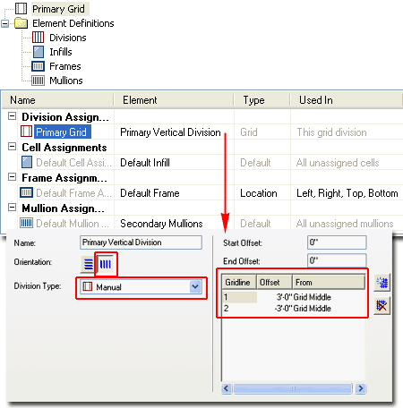Click the Start Offset input field
Image resolution: width=403 pixels, height=408 pixels.
[x=337, y=242]
